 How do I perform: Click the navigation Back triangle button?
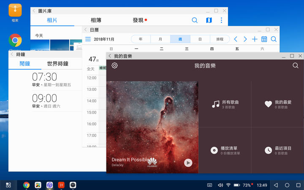pos(276,185)
